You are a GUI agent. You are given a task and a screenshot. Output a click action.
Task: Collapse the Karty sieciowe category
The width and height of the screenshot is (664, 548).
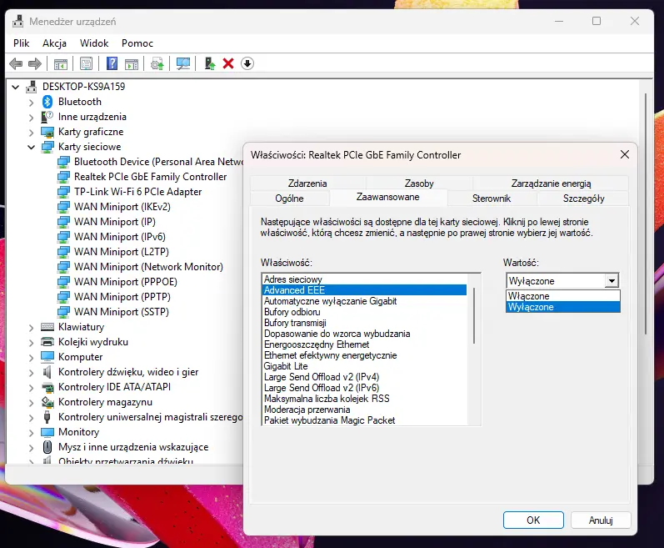31,147
